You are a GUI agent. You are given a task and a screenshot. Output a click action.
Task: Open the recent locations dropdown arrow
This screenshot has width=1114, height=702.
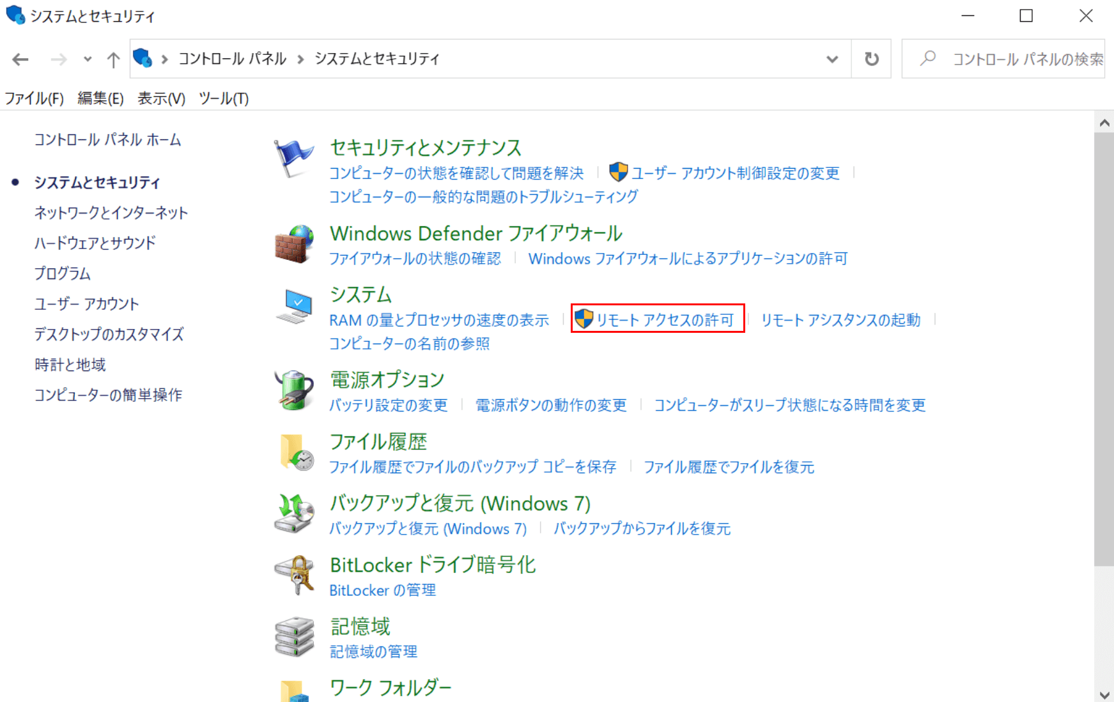coord(88,59)
